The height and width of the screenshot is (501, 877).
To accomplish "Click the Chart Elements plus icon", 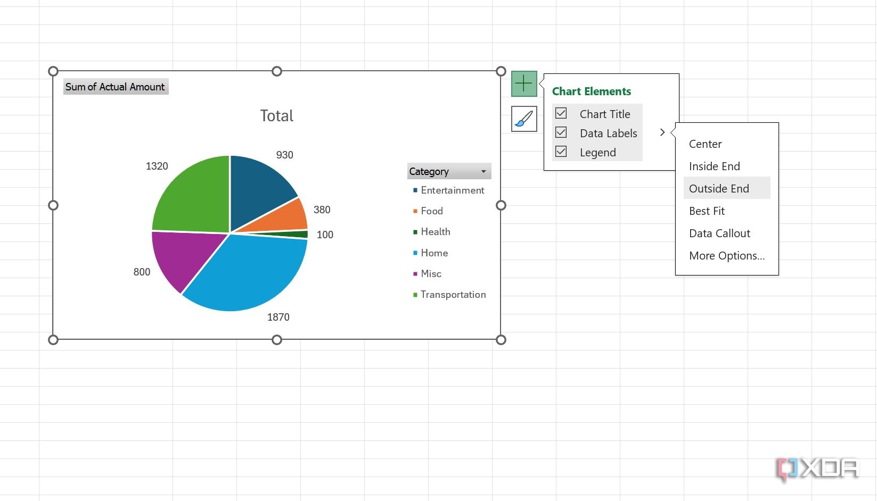I will [x=523, y=83].
